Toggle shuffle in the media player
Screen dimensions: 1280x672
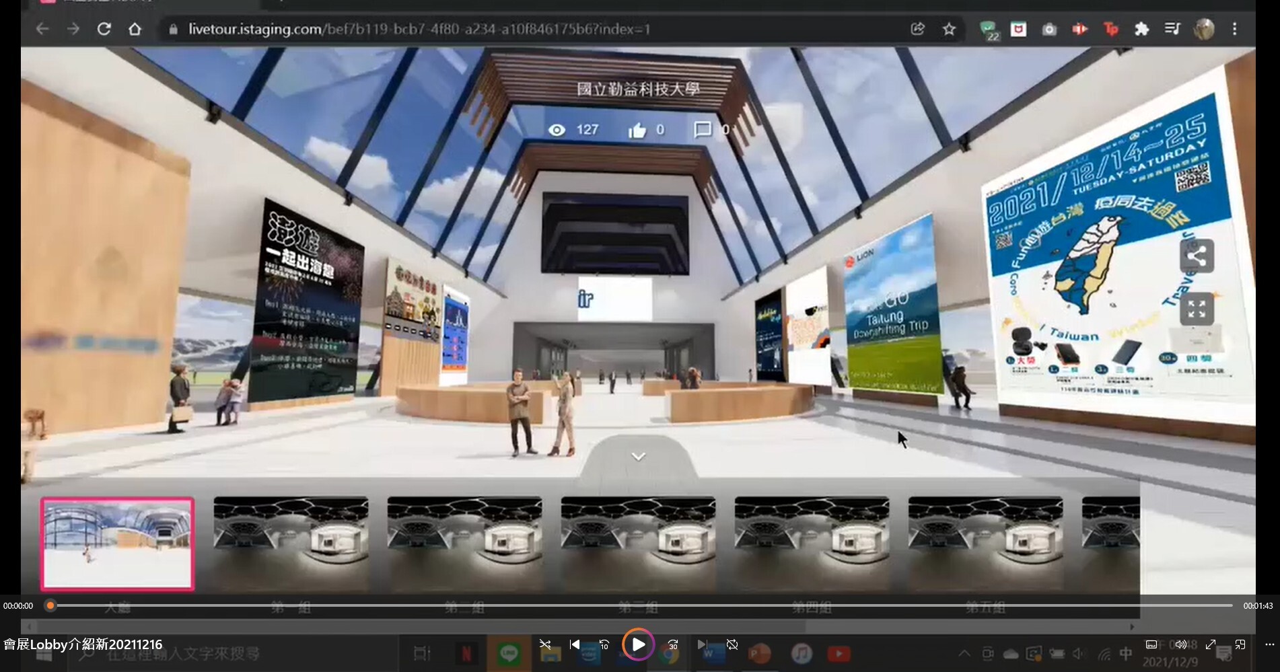tap(545, 644)
